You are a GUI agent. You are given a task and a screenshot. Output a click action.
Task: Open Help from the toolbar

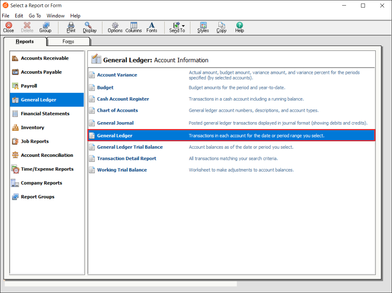point(240,27)
